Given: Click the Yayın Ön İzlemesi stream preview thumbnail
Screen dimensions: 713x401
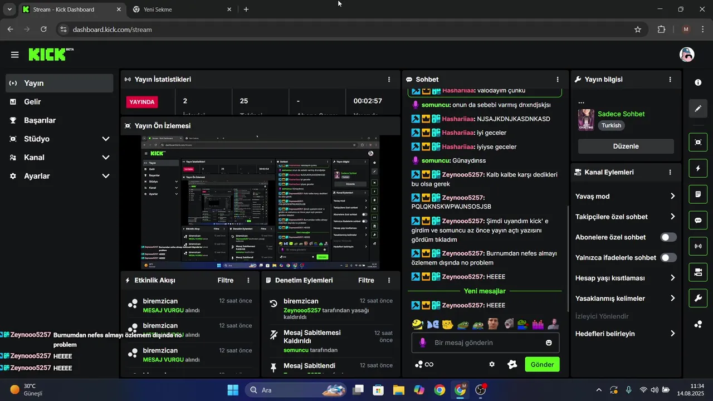Looking at the screenshot, I should click(260, 202).
